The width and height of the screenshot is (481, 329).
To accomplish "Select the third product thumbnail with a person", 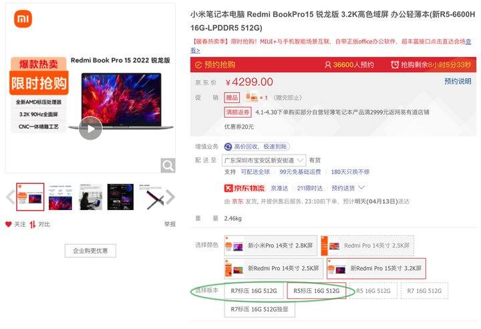I will 90,197.
